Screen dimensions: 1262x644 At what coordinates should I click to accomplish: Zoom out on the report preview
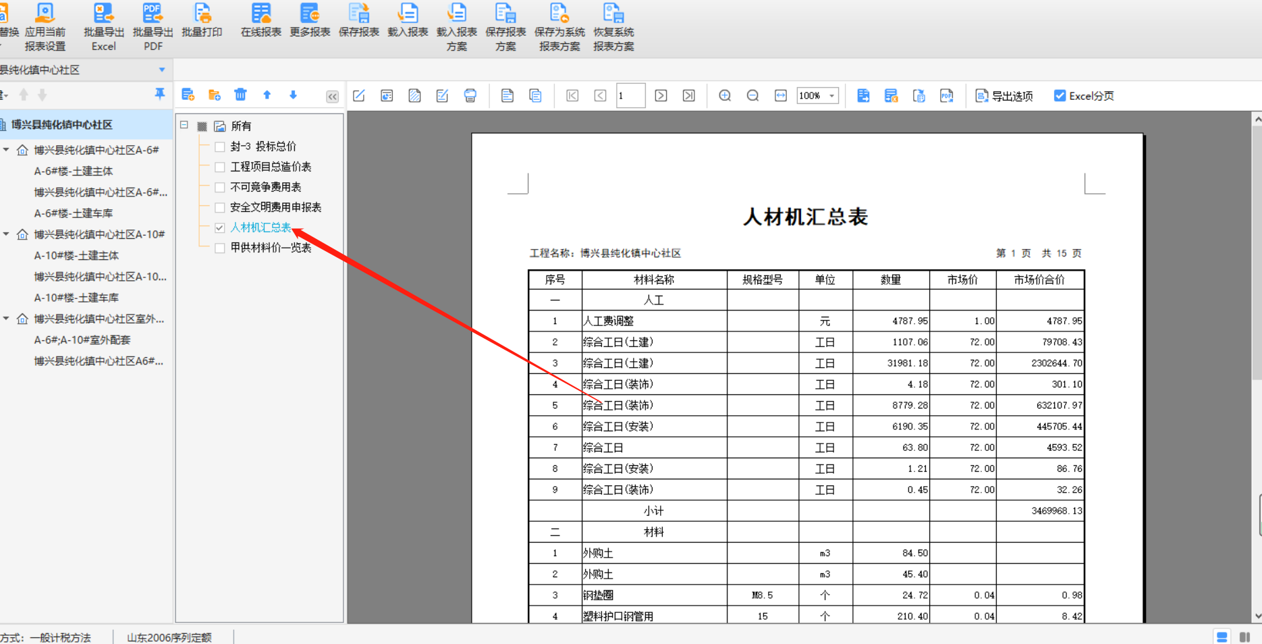pos(752,96)
